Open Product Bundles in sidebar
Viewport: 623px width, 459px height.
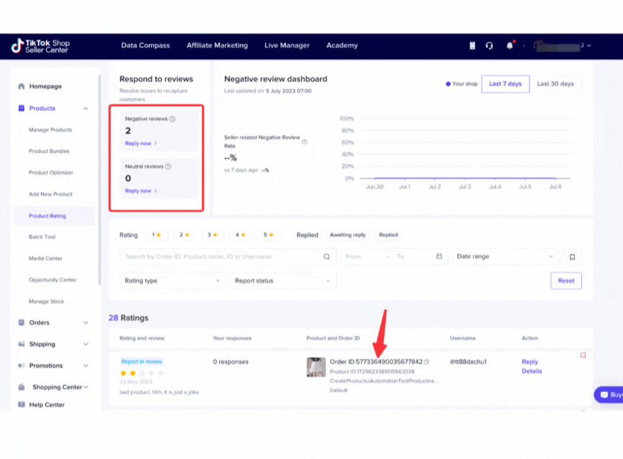(x=49, y=151)
